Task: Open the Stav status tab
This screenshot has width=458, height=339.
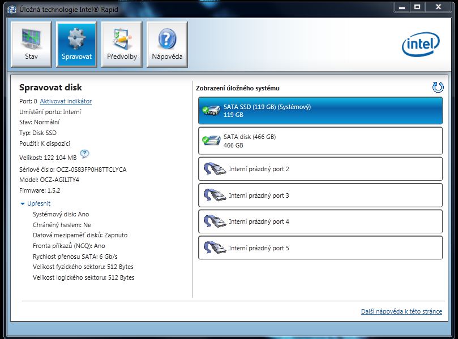Action: (31, 44)
